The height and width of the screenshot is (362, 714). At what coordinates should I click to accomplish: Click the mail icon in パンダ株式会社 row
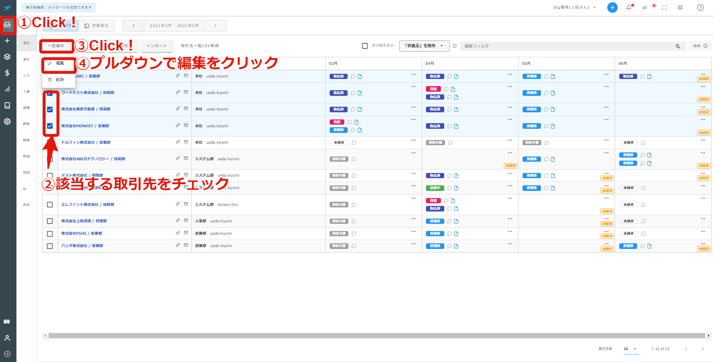click(x=186, y=245)
